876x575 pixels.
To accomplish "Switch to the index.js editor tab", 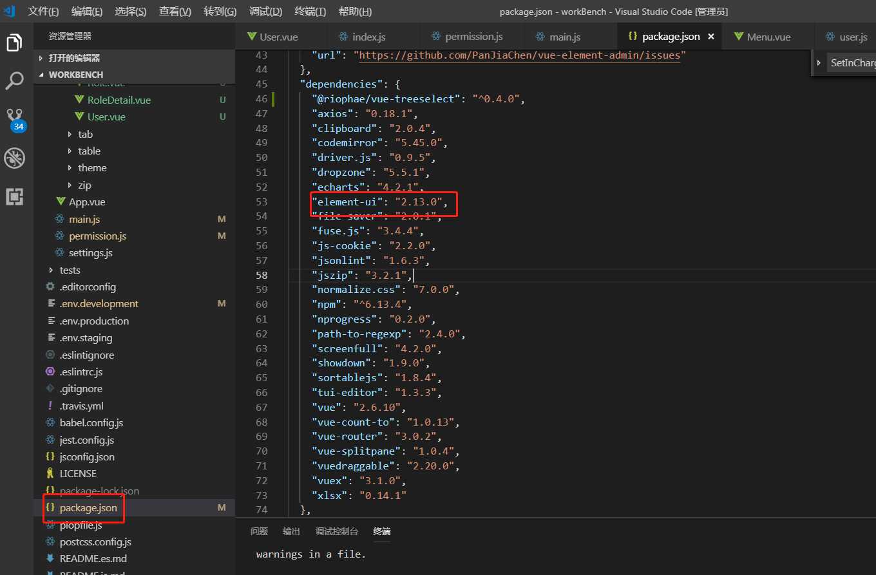I will [x=373, y=37].
